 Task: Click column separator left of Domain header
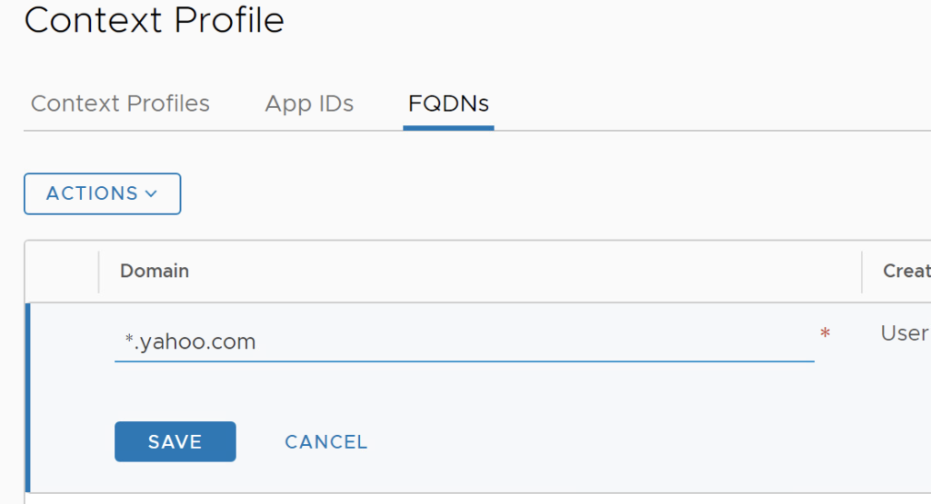pyautogui.click(x=98, y=272)
